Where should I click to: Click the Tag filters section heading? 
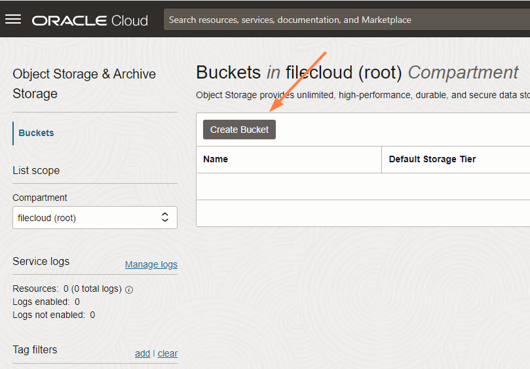[35, 349]
